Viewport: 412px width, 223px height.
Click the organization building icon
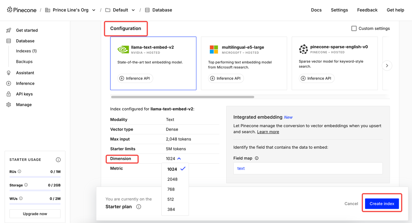click(x=48, y=10)
